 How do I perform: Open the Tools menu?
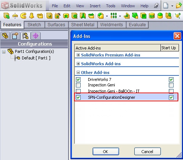pos(111,6)
